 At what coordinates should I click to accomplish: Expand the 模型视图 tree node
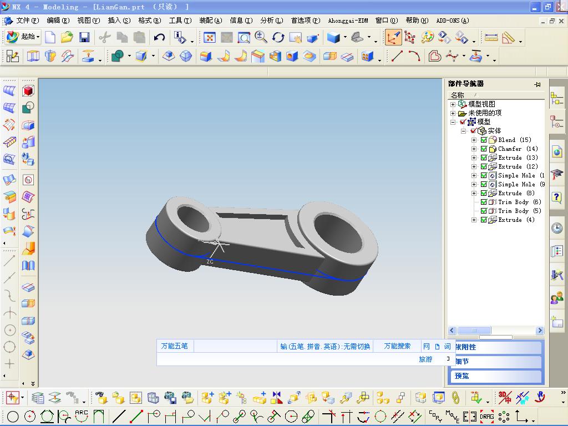(453, 104)
